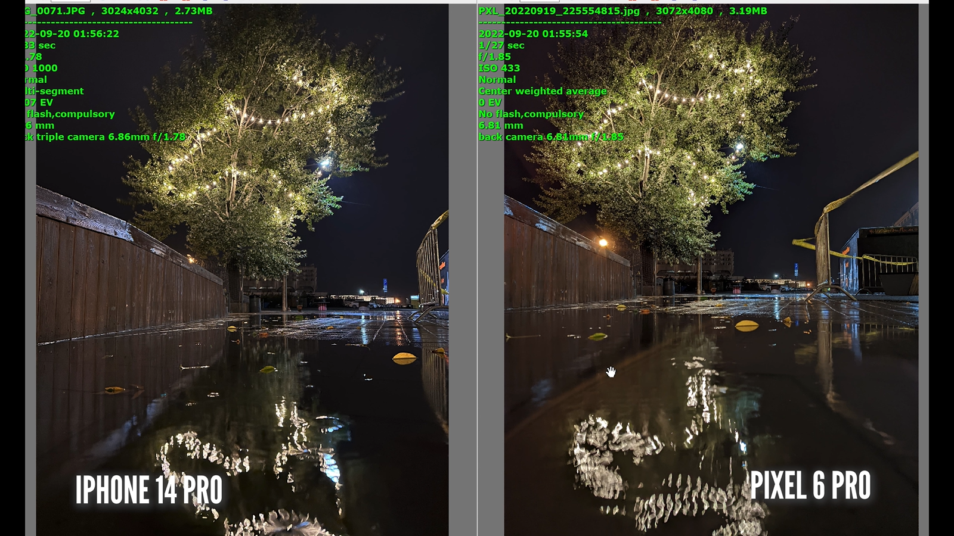The height and width of the screenshot is (536, 954).
Task: Click the 'Normal' exposure program line in right pane
Action: (x=497, y=79)
